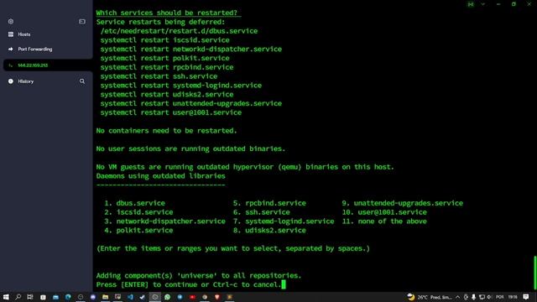Image resolution: width=537 pixels, height=302 pixels.
Task: Click 'Press [ENTER] to continue' line
Action: click(189, 284)
